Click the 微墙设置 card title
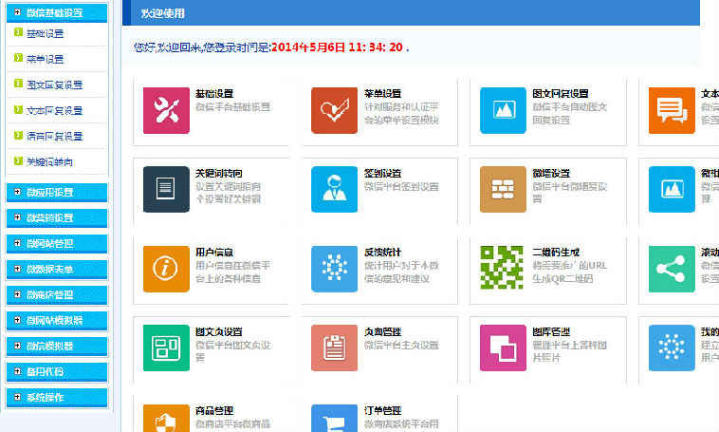 pos(551,174)
